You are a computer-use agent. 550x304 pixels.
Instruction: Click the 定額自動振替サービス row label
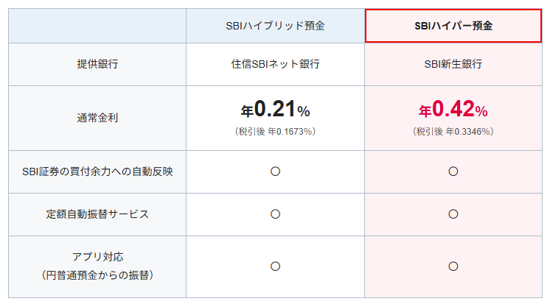(x=97, y=214)
